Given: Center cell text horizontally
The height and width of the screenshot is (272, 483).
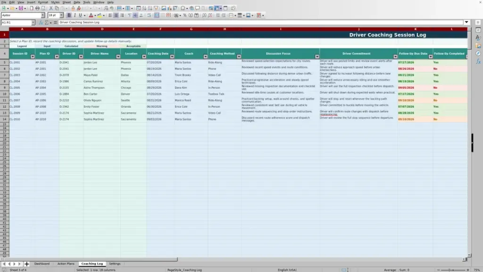Looking at the screenshot, I should tap(116, 15).
